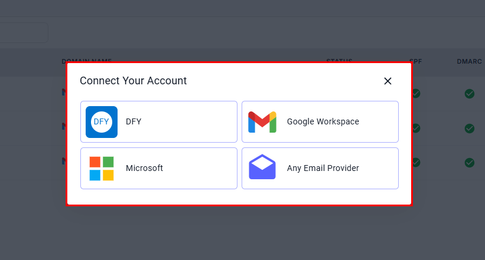
Task: Close the Connect Your Account dialog
Action: point(388,81)
